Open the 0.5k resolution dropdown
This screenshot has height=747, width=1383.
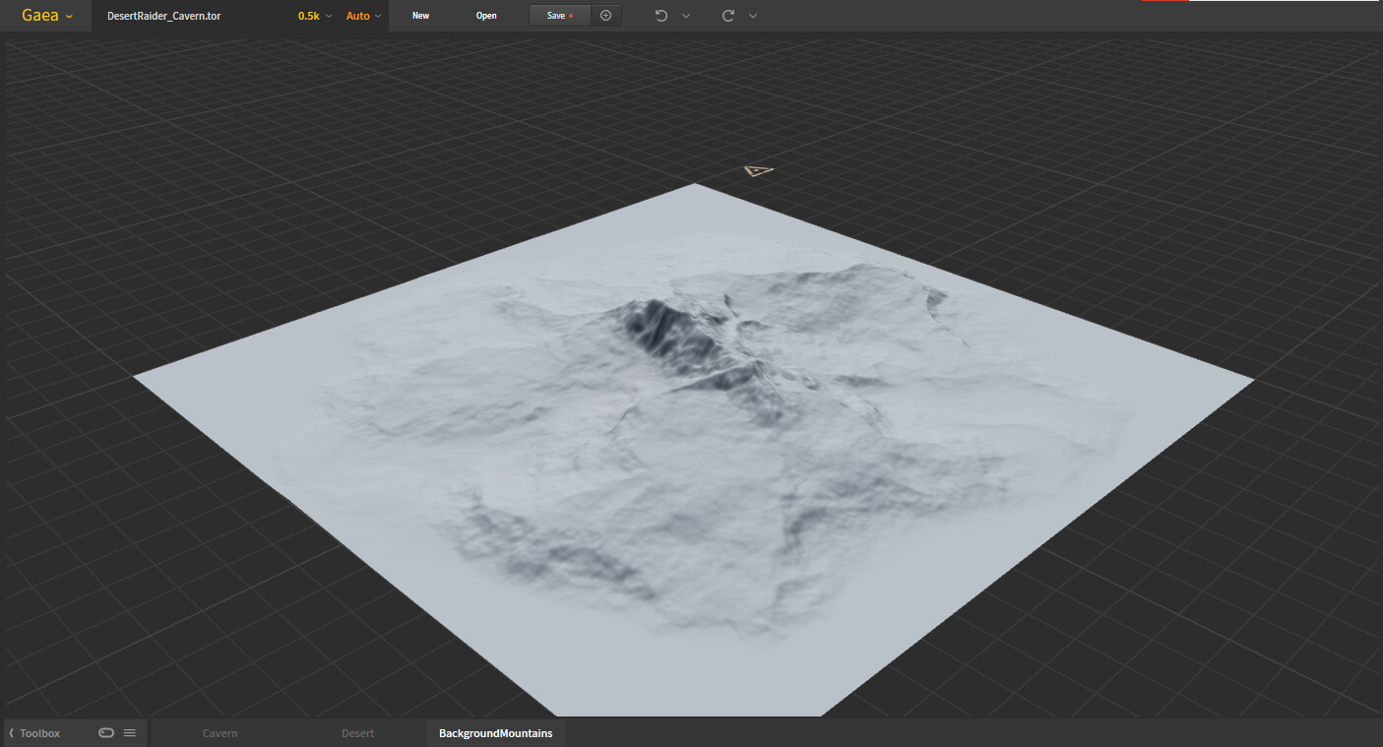[310, 15]
